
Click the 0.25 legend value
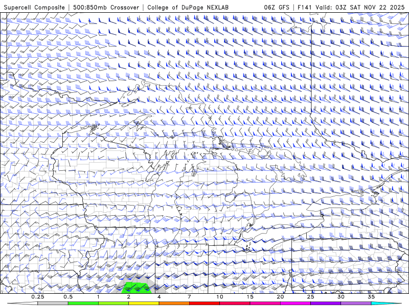click(38, 297)
